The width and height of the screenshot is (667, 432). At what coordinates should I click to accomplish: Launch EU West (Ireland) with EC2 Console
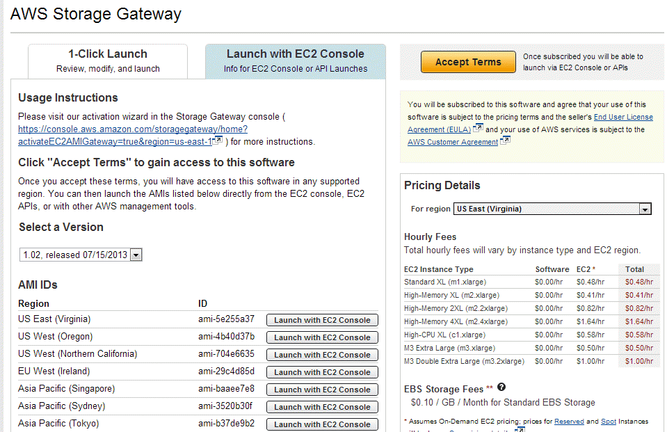[x=322, y=372]
